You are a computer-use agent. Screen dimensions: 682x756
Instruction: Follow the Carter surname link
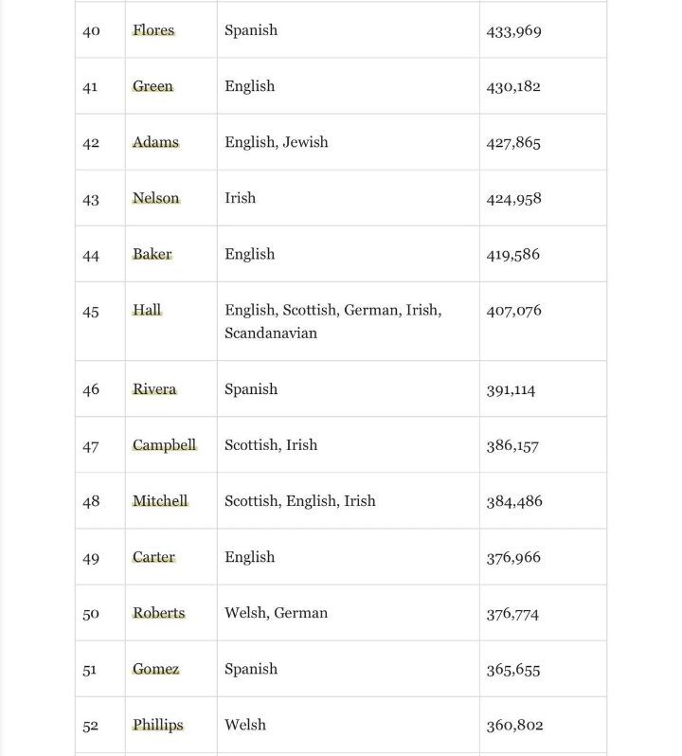(x=153, y=557)
